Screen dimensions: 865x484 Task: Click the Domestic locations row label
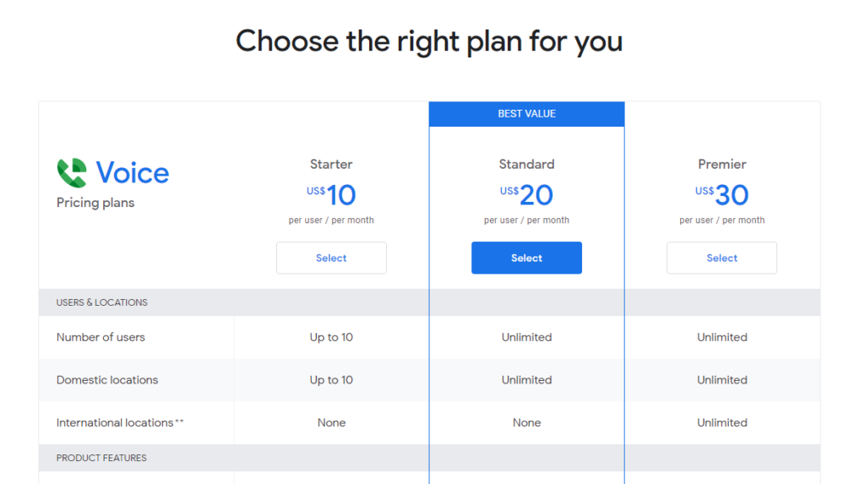(107, 380)
